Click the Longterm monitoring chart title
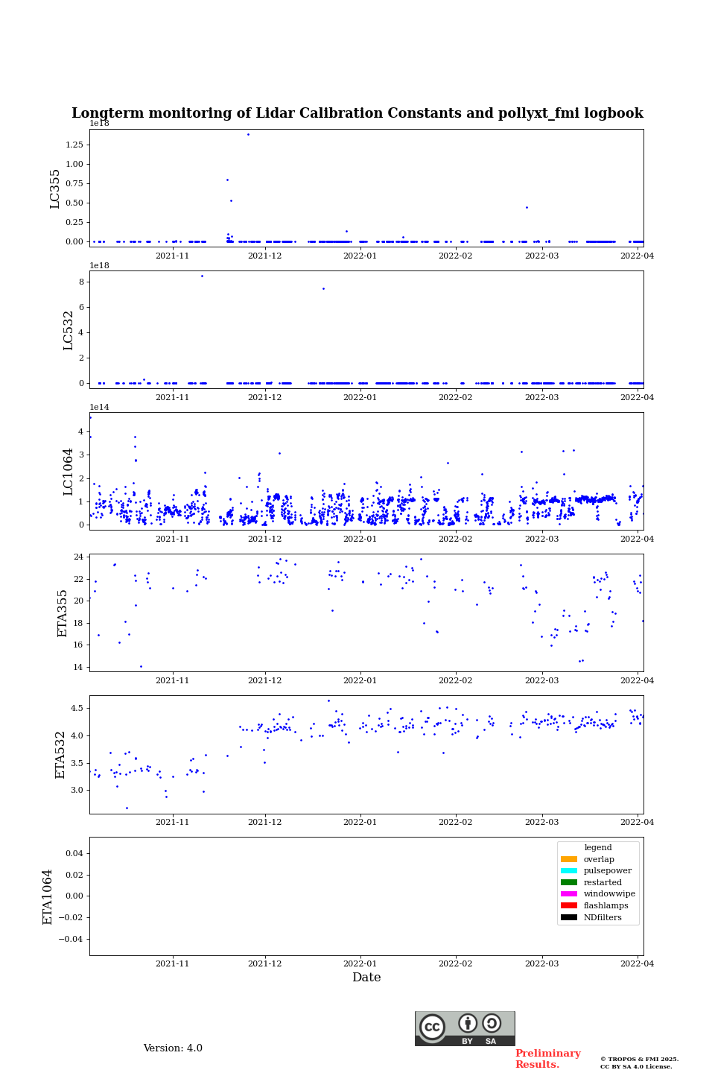 tap(357, 113)
